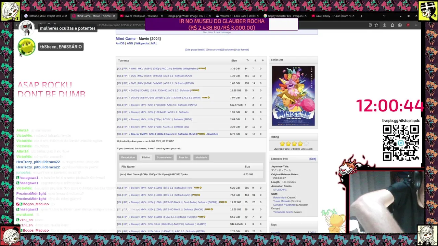Click freeleech coin icon on DVD9 ISO torrent
The image size is (438, 246).
click(x=195, y=90)
